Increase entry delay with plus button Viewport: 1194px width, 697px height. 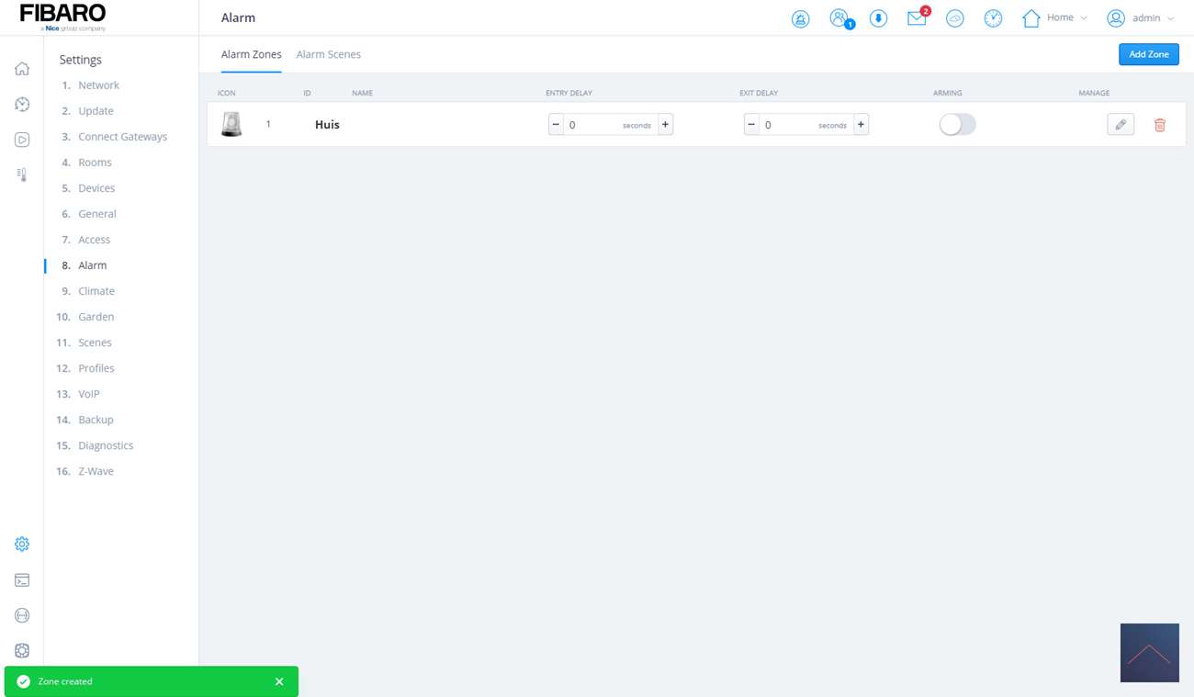(665, 124)
